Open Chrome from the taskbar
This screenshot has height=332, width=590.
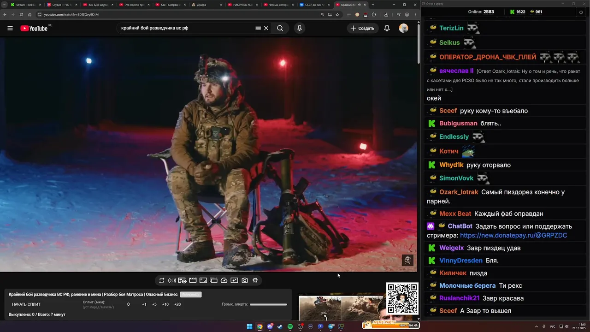click(260, 326)
